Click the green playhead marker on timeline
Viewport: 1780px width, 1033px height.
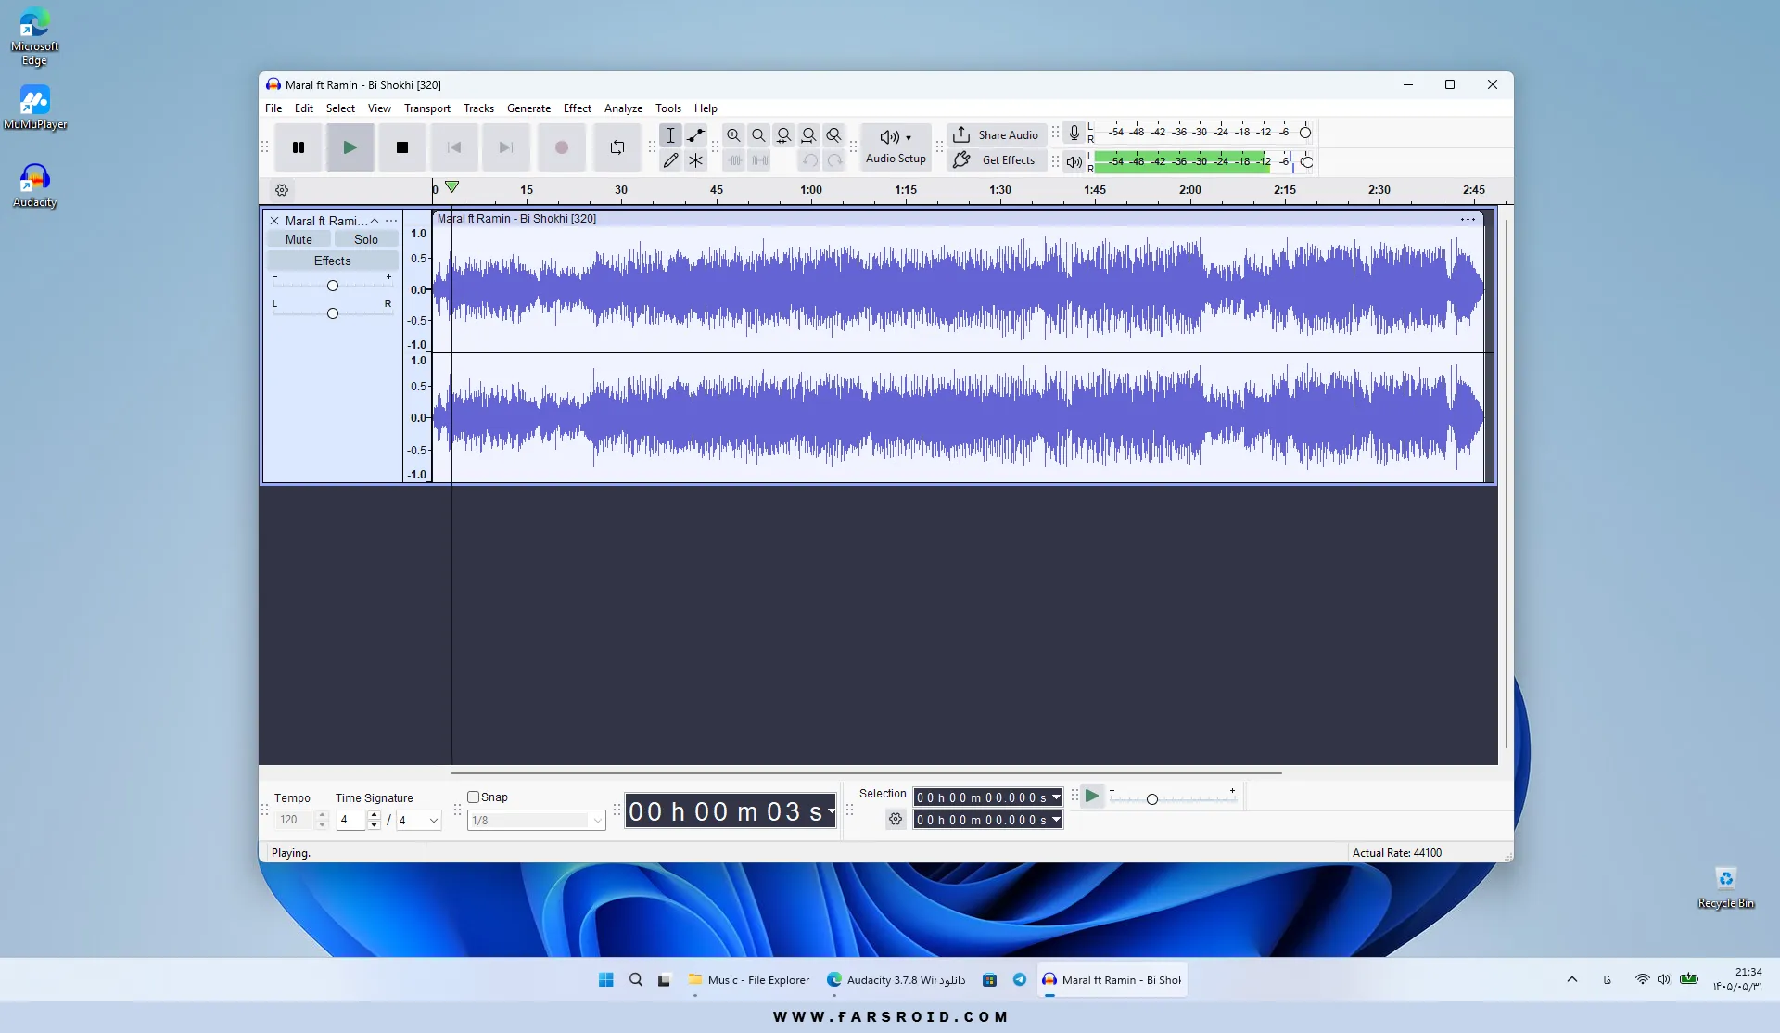[x=451, y=186]
